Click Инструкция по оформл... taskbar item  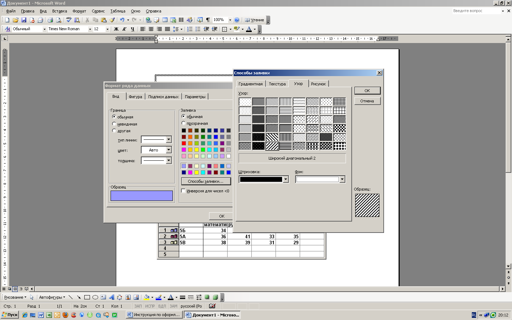pyautogui.click(x=154, y=315)
